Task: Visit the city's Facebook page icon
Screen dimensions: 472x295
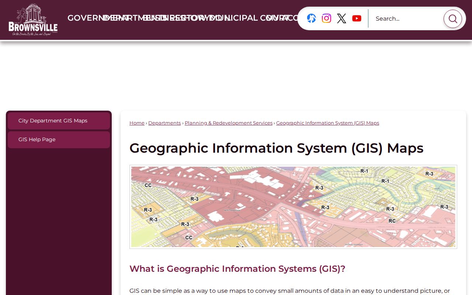Action: coord(312,18)
